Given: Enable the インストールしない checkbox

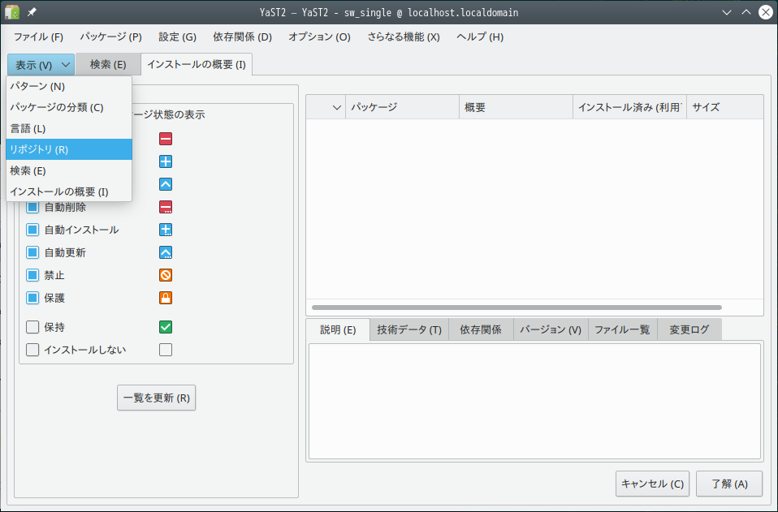Looking at the screenshot, I should click(32, 350).
